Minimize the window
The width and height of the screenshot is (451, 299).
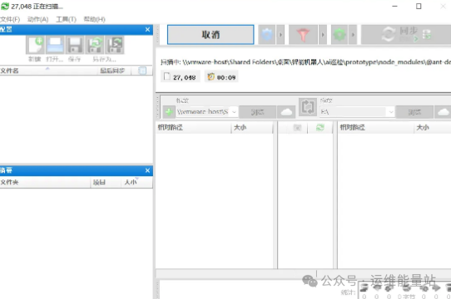point(395,7)
